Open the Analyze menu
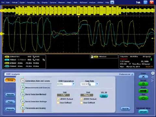The image size is (156, 117). click(92, 2)
